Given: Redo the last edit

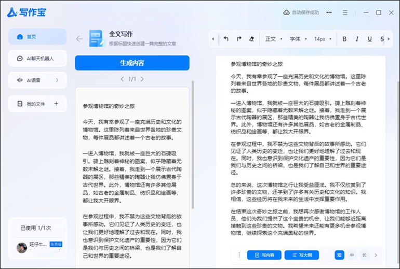Looking at the screenshot, I should pyautogui.click(x=239, y=39).
